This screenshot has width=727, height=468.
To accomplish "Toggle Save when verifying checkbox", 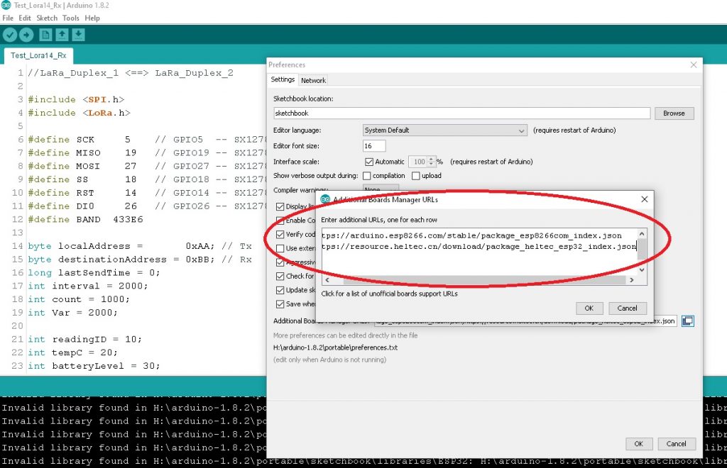I will pyautogui.click(x=280, y=304).
